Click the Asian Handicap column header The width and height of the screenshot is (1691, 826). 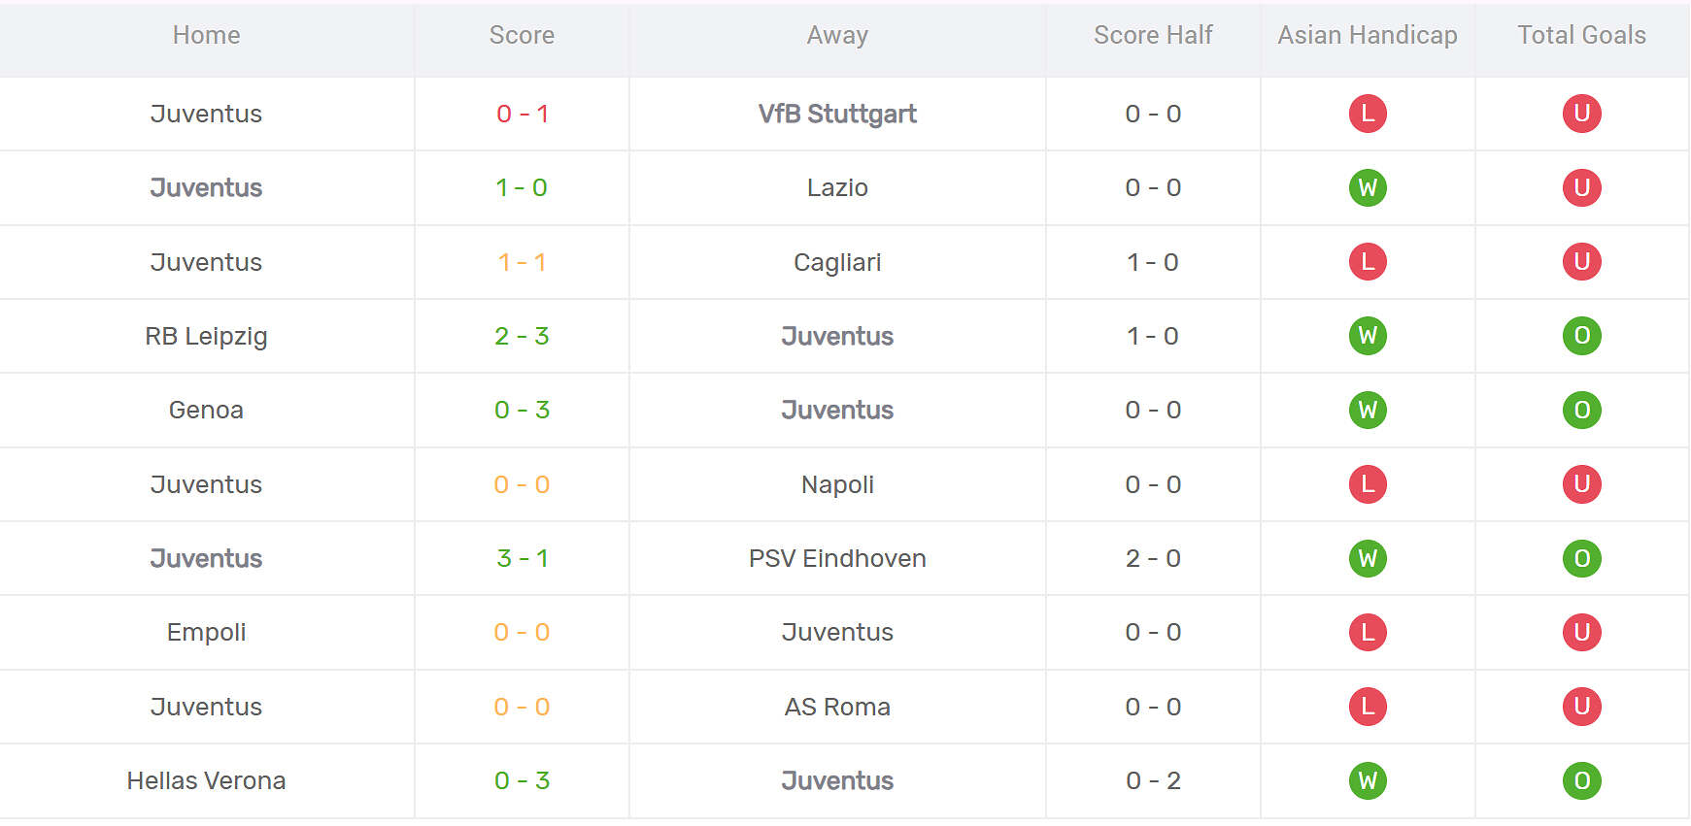(x=1367, y=35)
